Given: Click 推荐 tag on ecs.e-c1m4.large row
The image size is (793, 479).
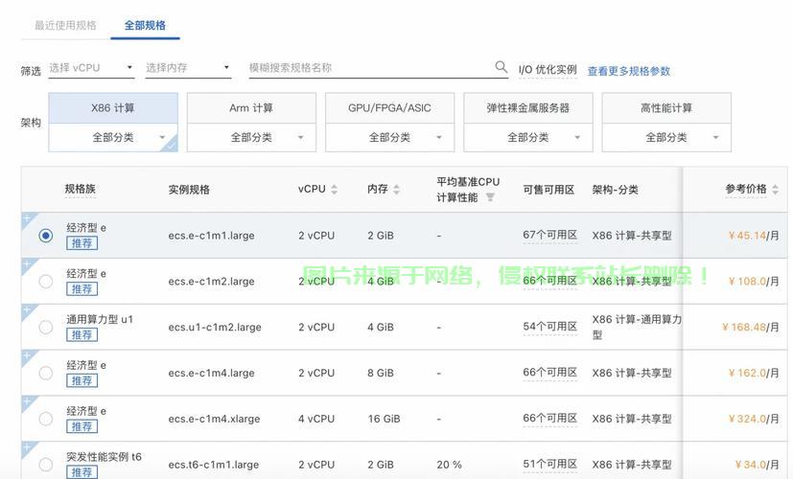Looking at the screenshot, I should (82, 381).
